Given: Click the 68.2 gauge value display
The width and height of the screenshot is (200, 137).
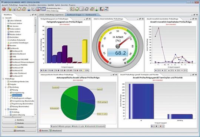Looking at the screenshot, I should tap(118, 53).
